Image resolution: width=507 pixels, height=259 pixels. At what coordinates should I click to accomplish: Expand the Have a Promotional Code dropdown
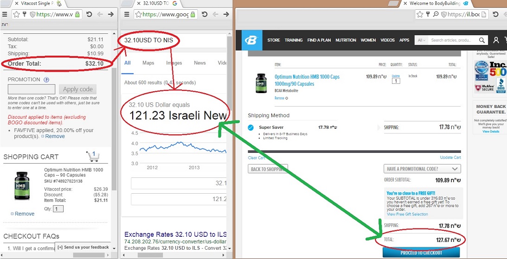422,169
